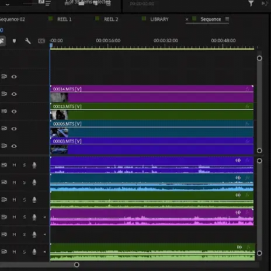Toggle sync lock on 00013.MTS video track

[4, 111]
